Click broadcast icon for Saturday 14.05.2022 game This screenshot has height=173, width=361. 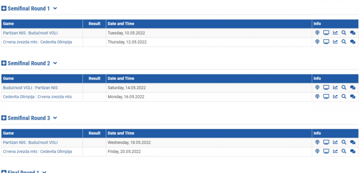click(317, 87)
